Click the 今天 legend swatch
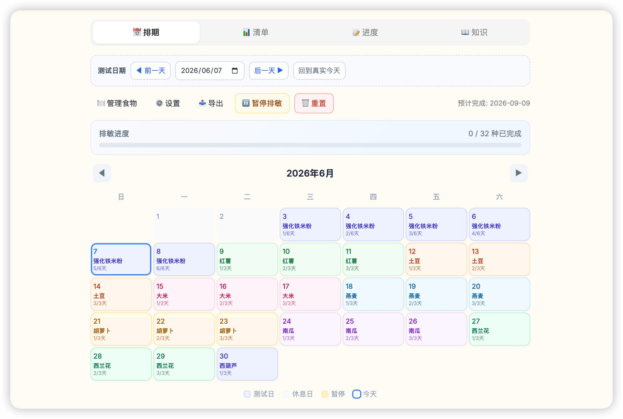The image size is (623, 419). [x=356, y=394]
